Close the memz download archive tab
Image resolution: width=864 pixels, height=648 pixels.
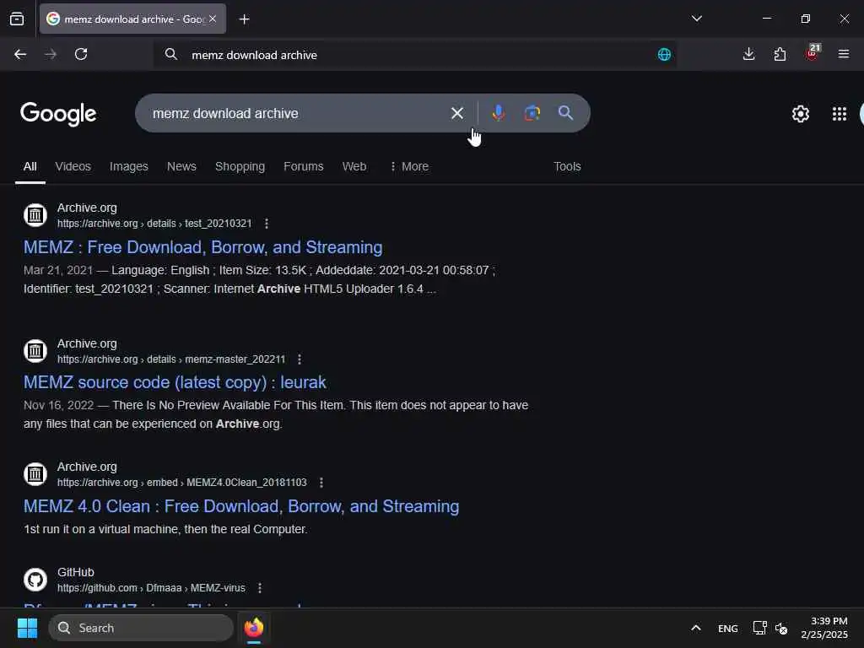tap(213, 19)
